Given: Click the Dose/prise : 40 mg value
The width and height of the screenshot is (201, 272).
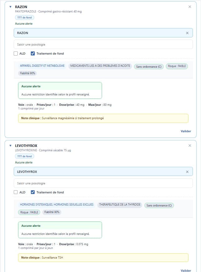Looking at the screenshot, I should click(x=72, y=105).
